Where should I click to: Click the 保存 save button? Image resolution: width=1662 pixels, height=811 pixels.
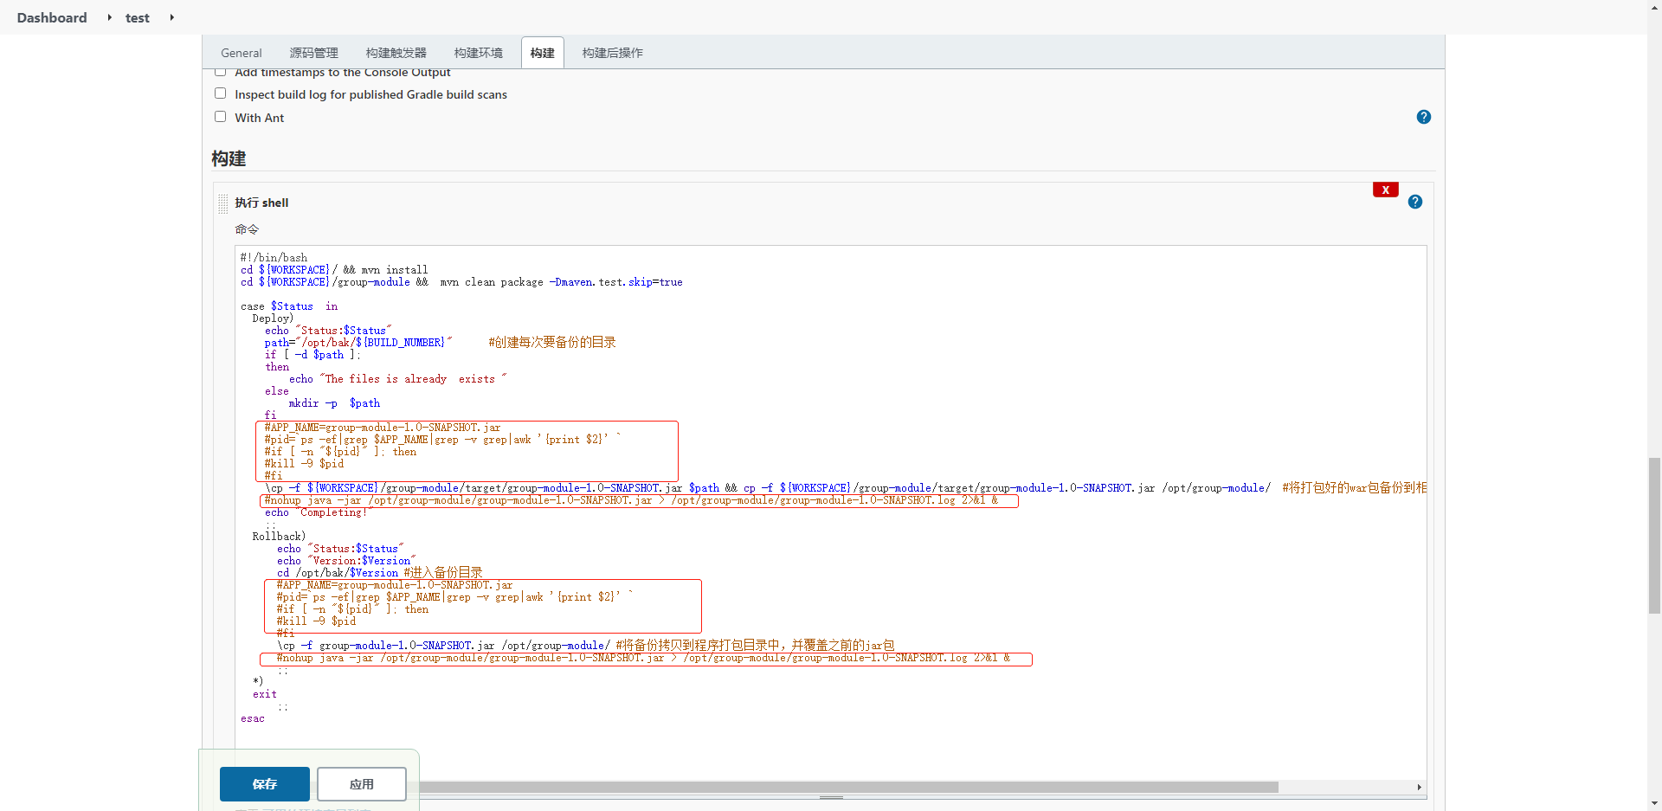(264, 784)
